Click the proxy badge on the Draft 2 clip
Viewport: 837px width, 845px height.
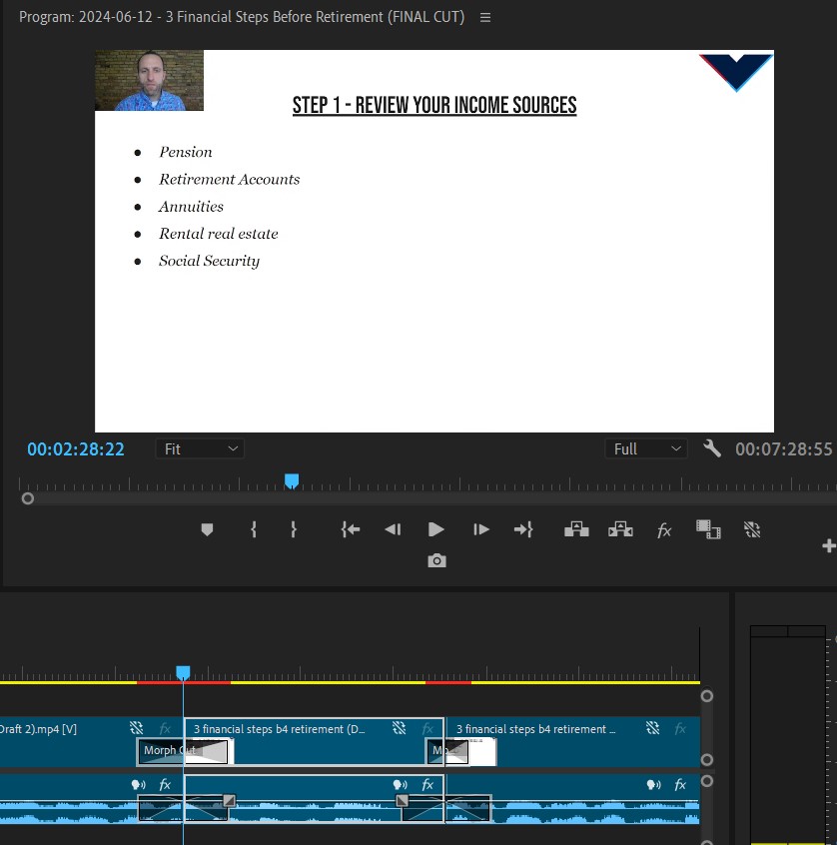coord(137,728)
